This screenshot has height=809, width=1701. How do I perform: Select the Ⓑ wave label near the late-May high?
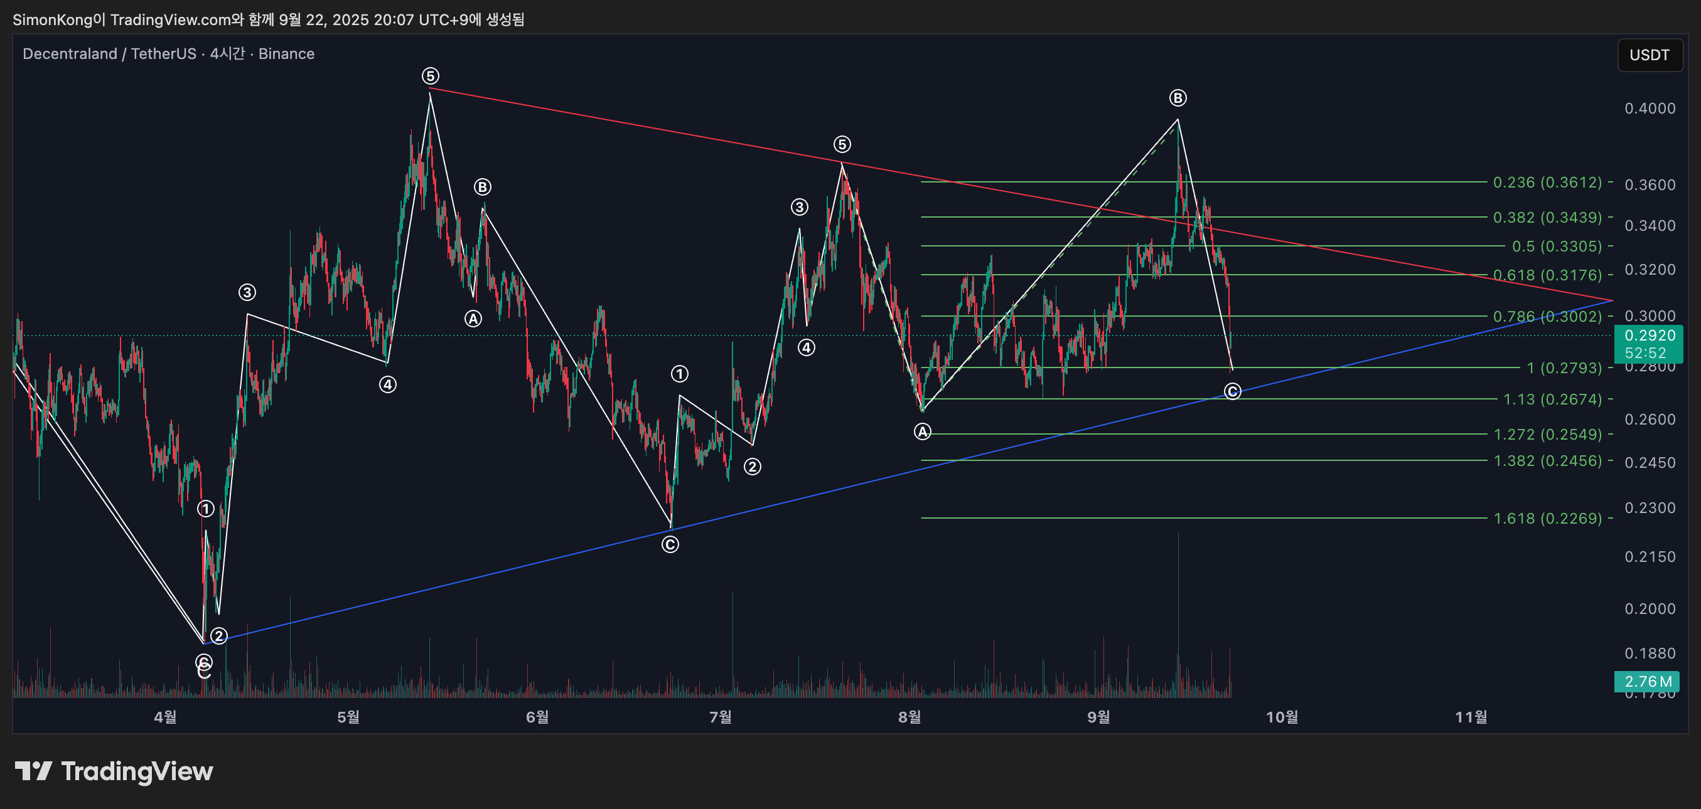pyautogui.click(x=482, y=188)
